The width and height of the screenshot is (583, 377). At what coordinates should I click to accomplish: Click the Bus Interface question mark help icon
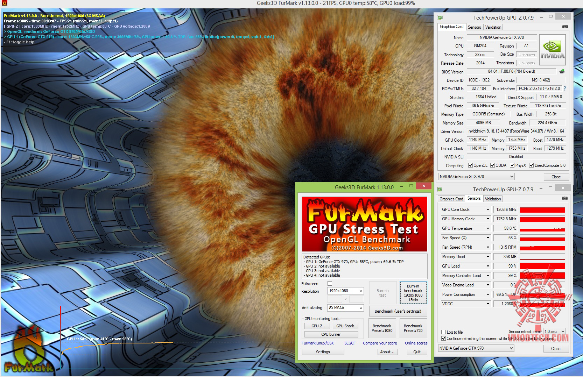(564, 88)
